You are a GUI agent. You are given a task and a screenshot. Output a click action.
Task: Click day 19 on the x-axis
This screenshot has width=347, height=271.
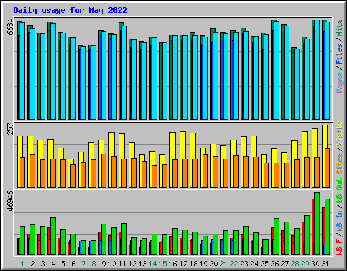point(203,264)
